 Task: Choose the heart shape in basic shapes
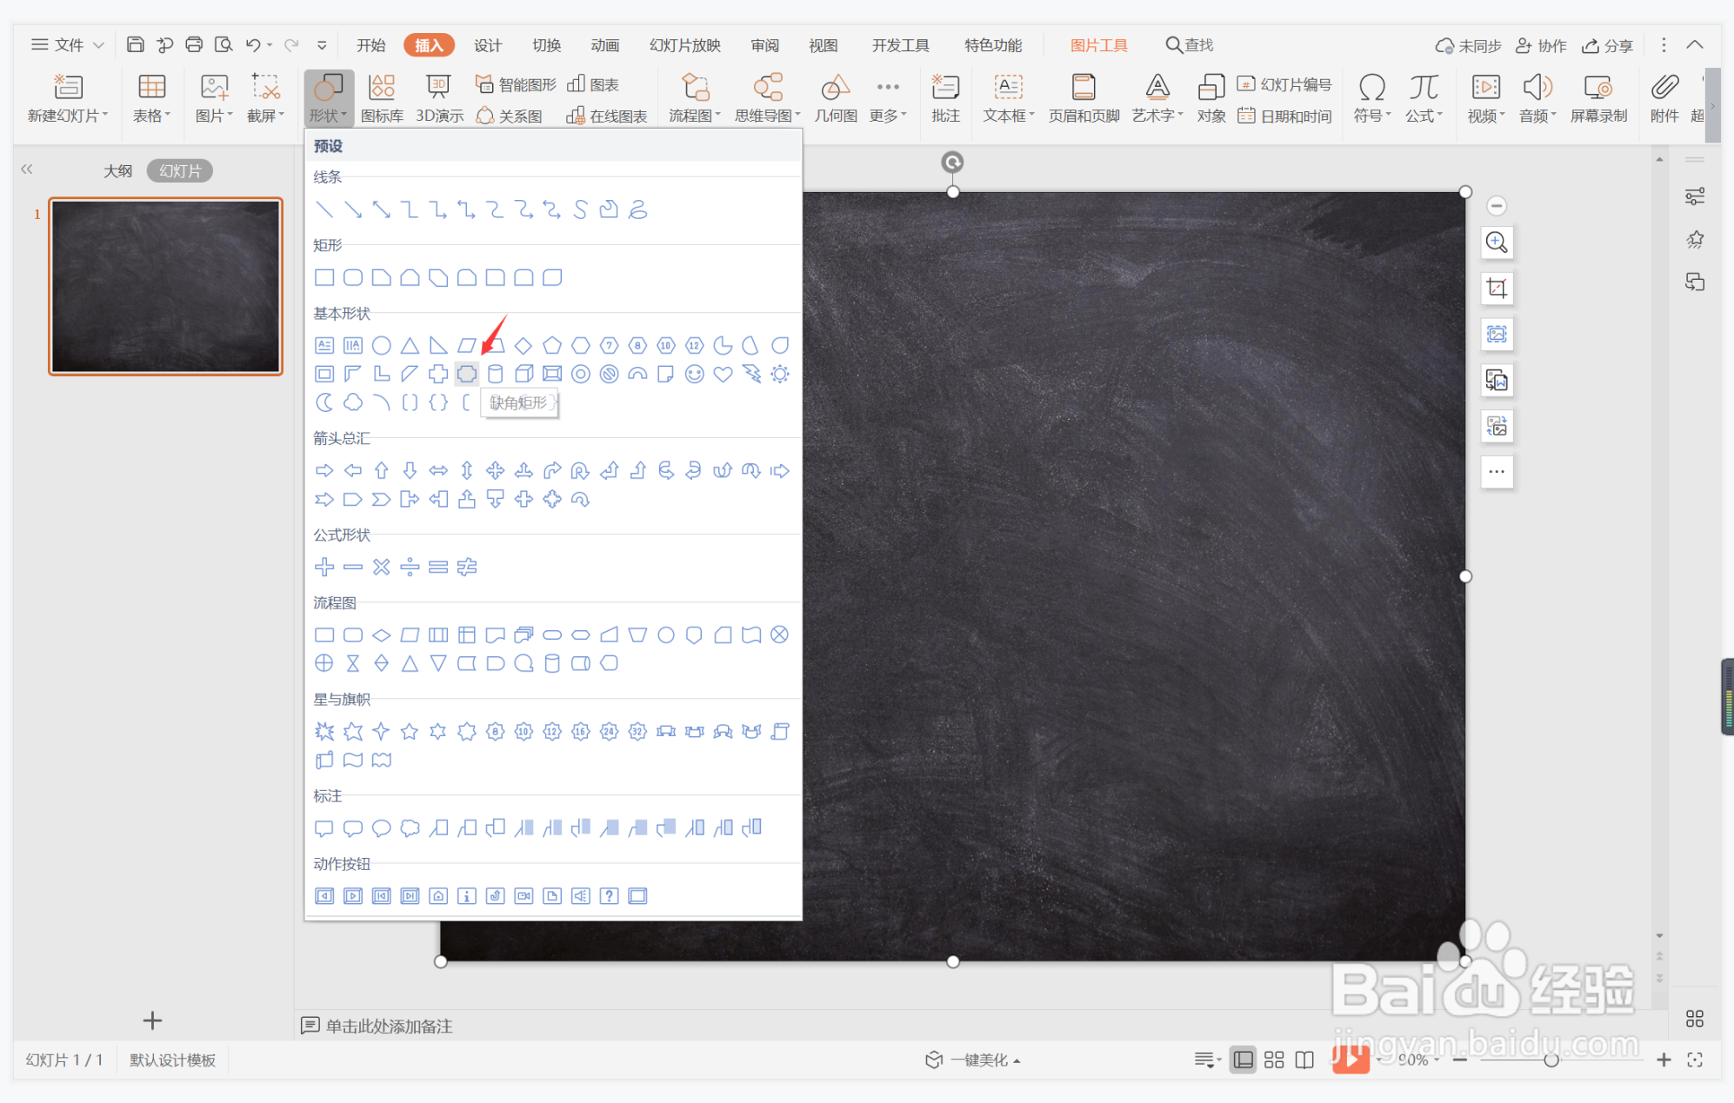tap(723, 374)
